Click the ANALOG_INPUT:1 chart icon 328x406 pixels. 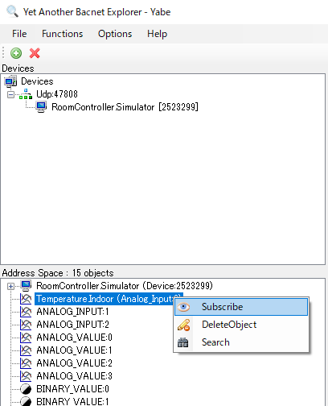click(26, 312)
